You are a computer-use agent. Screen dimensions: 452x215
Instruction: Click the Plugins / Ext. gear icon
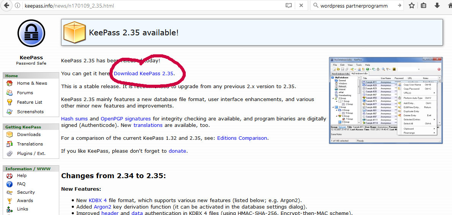click(9, 153)
